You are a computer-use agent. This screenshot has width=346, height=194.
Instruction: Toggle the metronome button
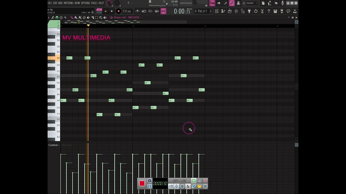click(x=137, y=11)
